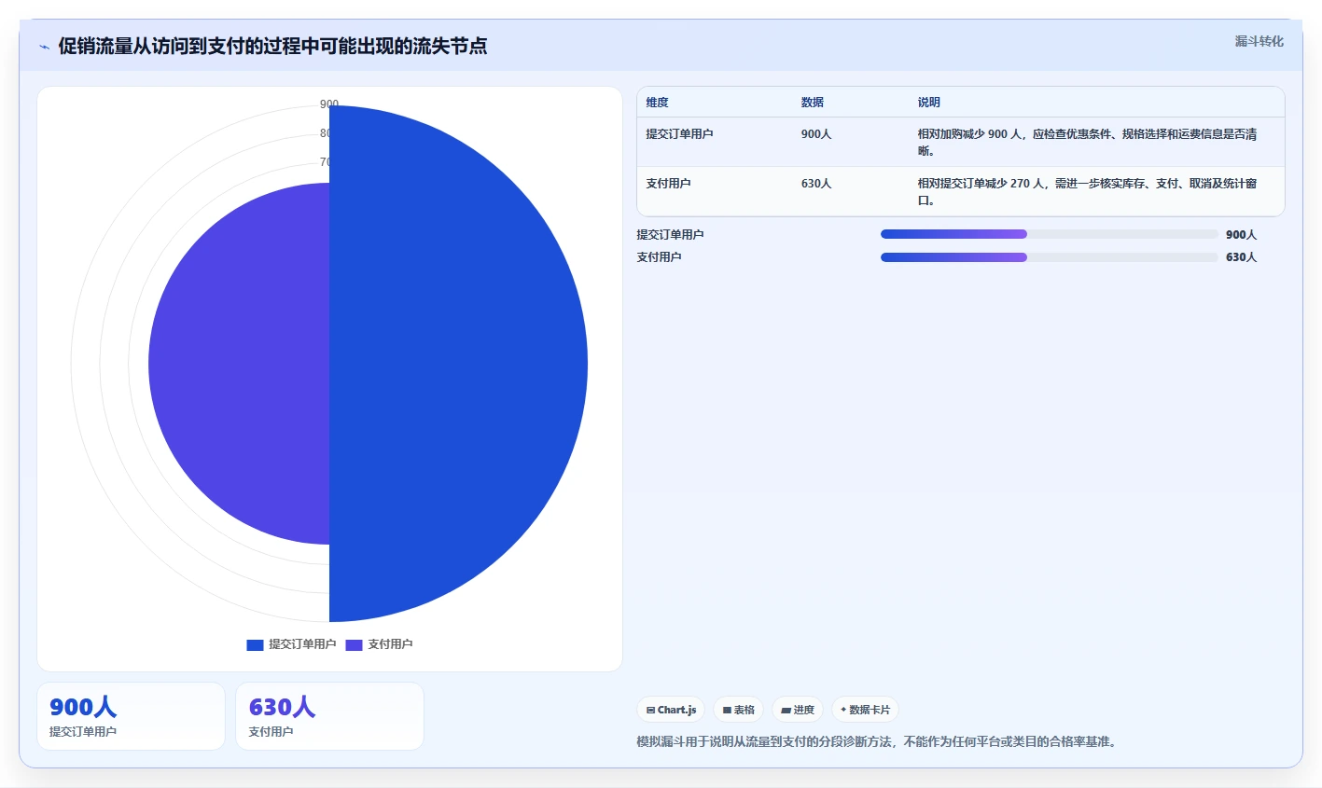Viewport: 1322px width, 788px height.
Task: Click the 900 axis tick on the chart
Action: pos(329,104)
